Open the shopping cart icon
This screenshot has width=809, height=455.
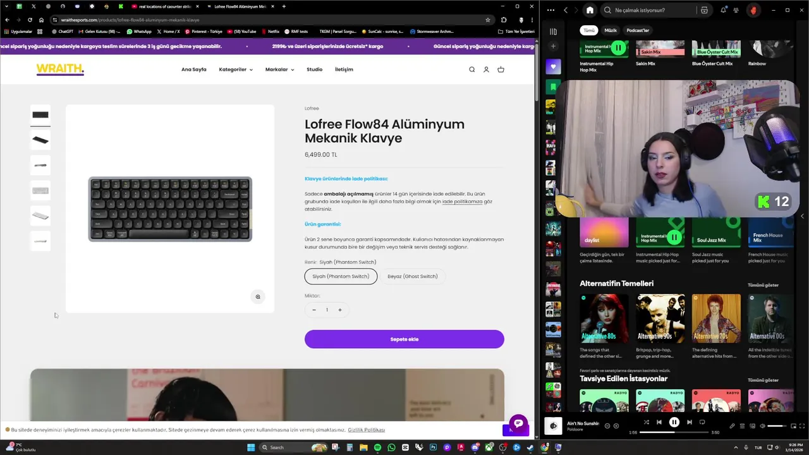click(501, 70)
